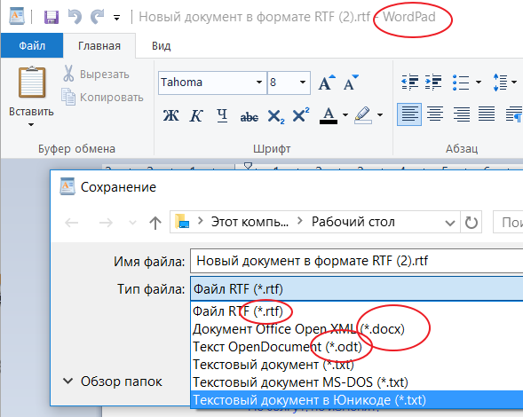Toggle subscript X2 formatting
This screenshot has height=417, width=523.
click(x=276, y=116)
